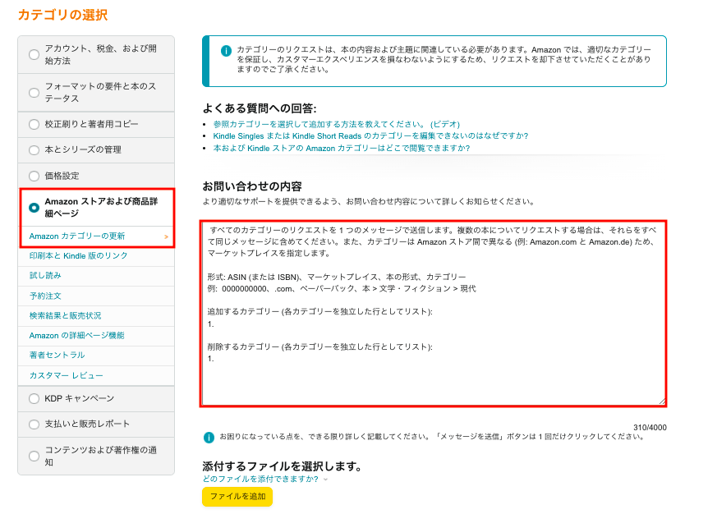Viewport: 717px width, 514px height.
Task: Click the よくある質問への回答 heading
Action: pyautogui.click(x=260, y=108)
